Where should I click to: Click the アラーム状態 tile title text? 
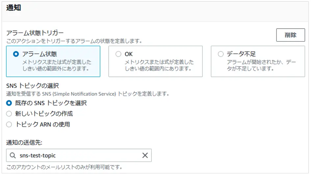pyautogui.click(x=39, y=54)
